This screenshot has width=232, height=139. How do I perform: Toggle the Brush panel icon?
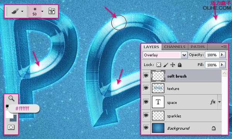(52, 11)
